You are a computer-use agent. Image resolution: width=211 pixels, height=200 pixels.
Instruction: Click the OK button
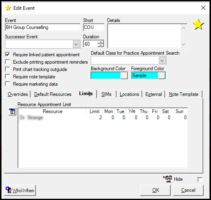click(155, 190)
